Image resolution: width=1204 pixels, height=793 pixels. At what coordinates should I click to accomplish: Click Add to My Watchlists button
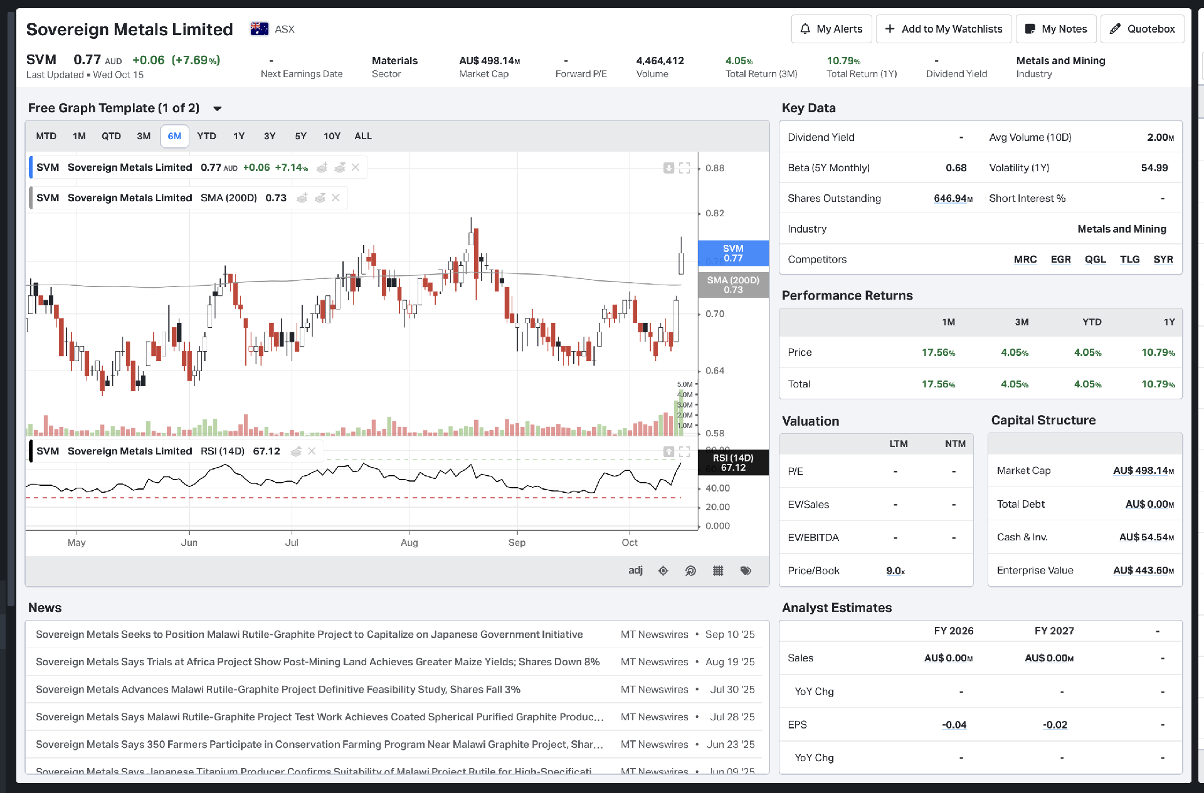click(944, 29)
